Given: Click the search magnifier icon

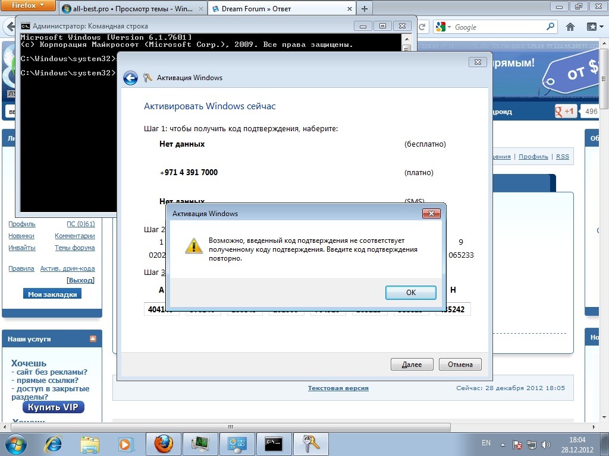Looking at the screenshot, I should click(x=550, y=26).
